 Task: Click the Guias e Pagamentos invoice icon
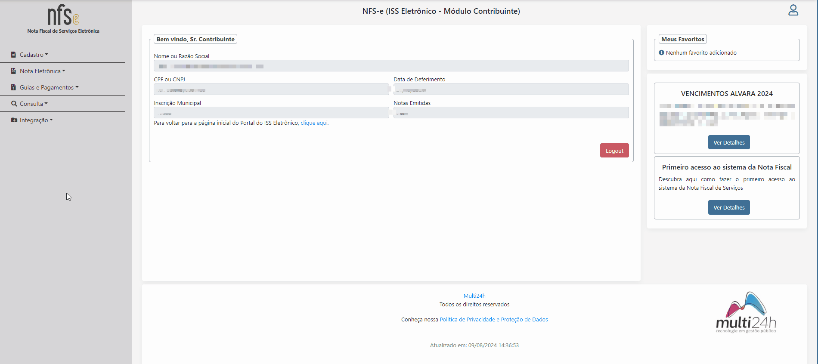[x=14, y=87]
